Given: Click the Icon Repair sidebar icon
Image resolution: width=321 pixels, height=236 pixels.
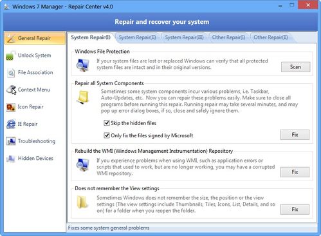Looking at the screenshot, I should [11, 107].
